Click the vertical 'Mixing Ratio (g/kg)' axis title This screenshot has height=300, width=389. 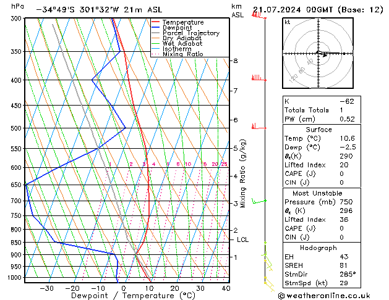pyautogui.click(x=243, y=173)
